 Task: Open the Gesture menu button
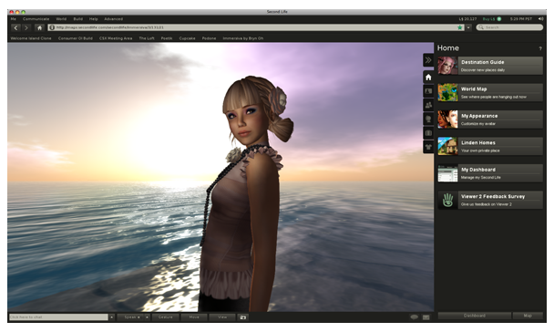click(165, 317)
